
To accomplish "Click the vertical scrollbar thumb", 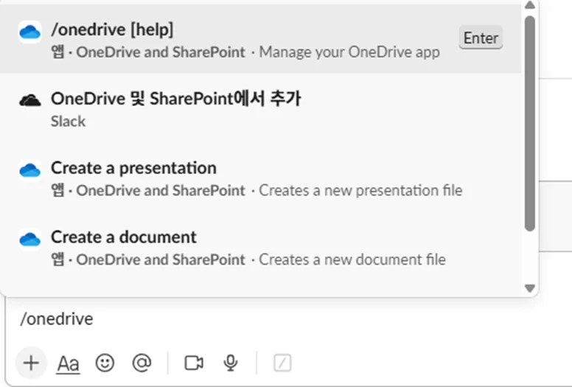I will [529, 122].
